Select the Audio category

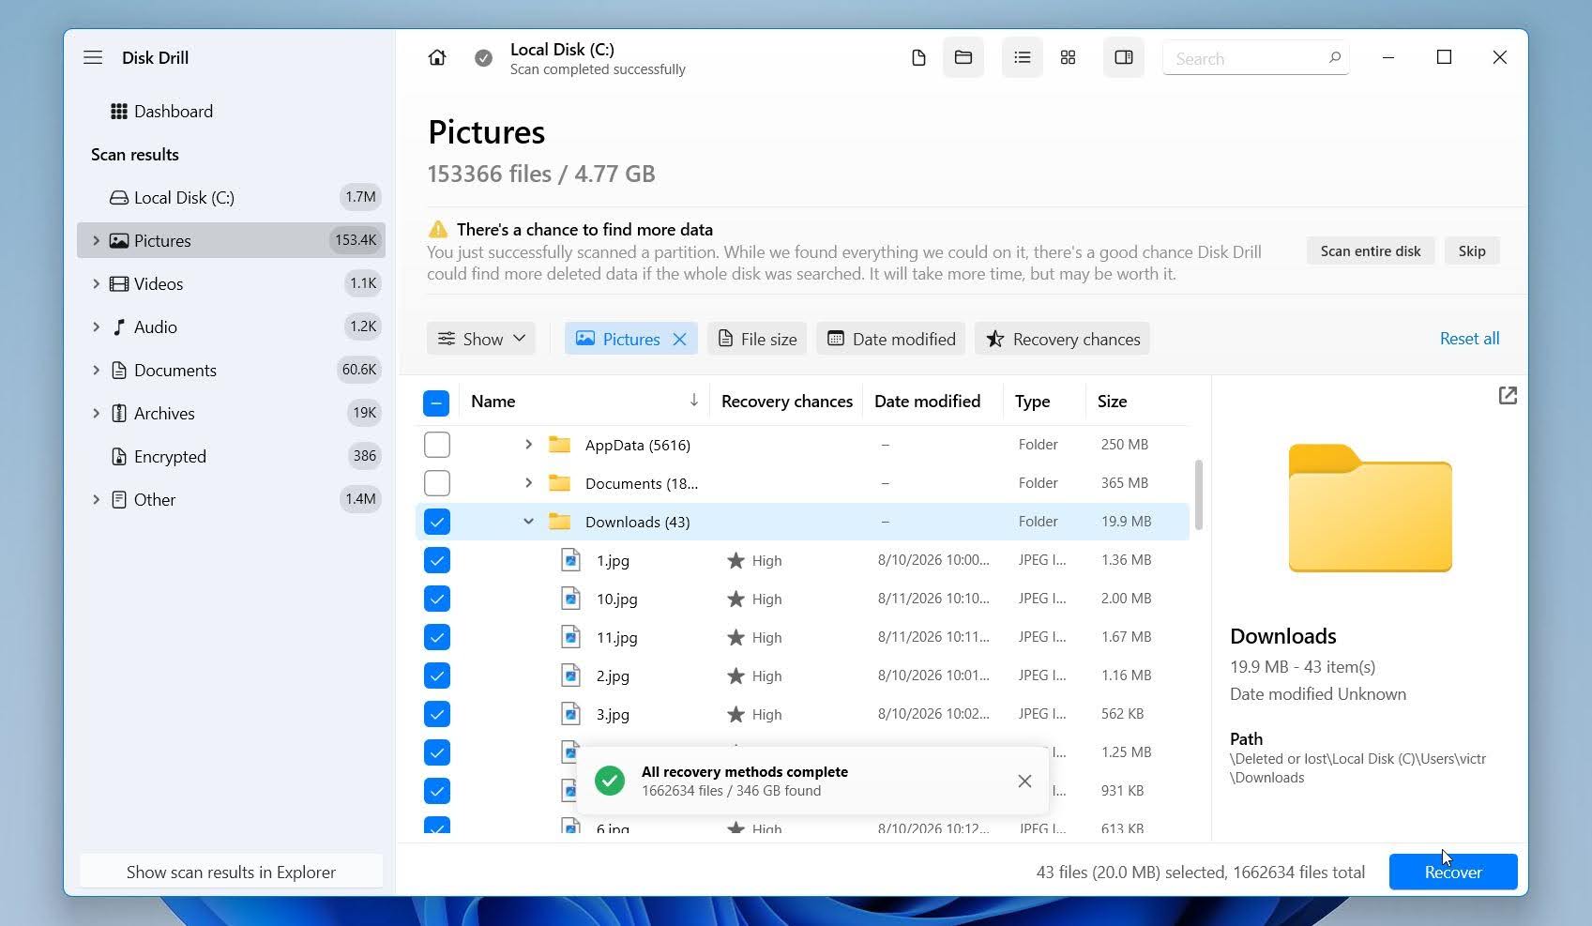click(x=231, y=326)
